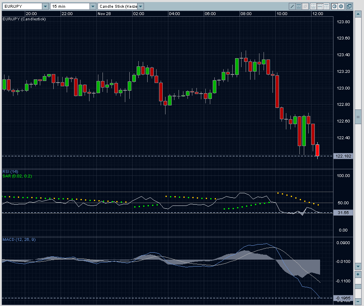Click the 100.00 RSI axis label
Viewport: 364px width, 306px height.
(343, 176)
